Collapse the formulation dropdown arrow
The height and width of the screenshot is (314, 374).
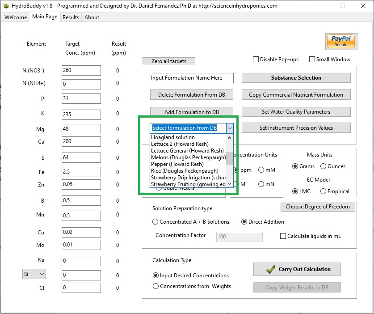(x=230, y=128)
